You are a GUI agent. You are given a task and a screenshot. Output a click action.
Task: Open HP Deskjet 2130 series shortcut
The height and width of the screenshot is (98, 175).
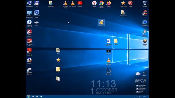[29, 71]
